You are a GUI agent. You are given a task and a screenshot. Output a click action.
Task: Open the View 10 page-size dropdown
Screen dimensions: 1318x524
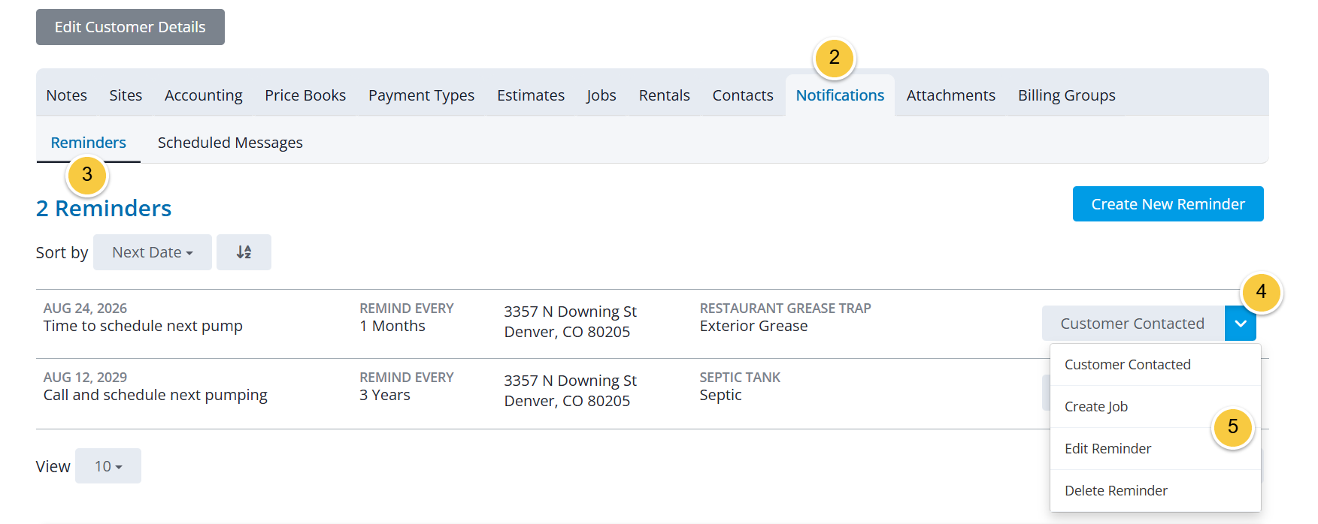coord(108,466)
